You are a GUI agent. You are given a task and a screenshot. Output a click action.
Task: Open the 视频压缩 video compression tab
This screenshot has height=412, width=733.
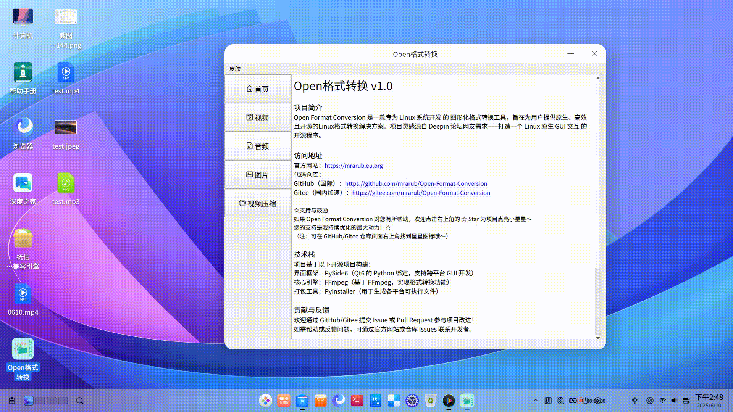(x=258, y=203)
